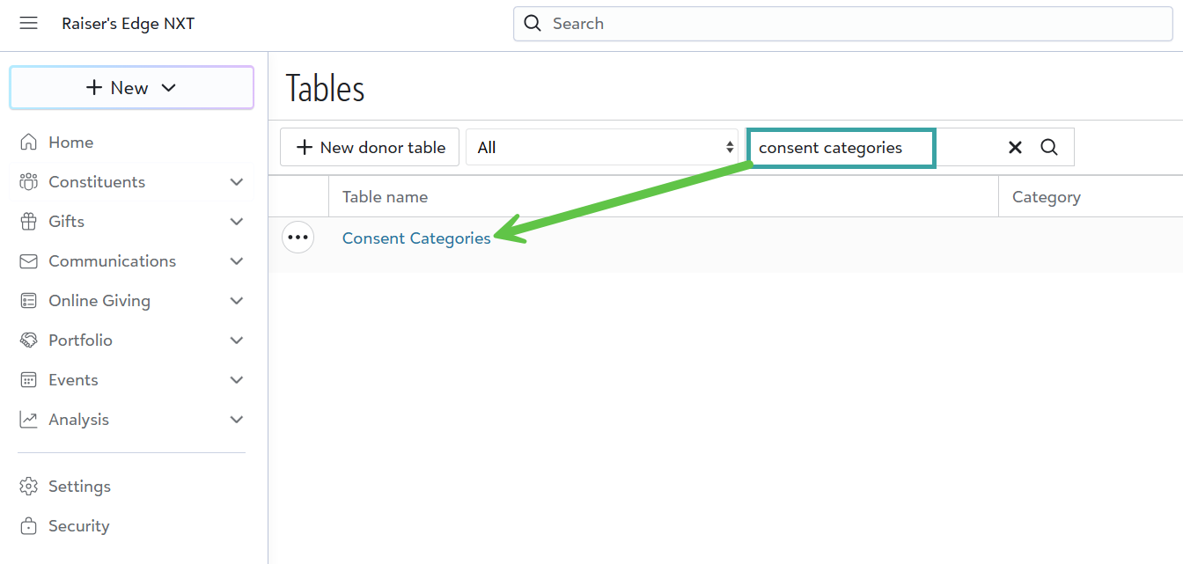This screenshot has width=1183, height=564.
Task: Click the Security lock icon
Action: coord(29,526)
